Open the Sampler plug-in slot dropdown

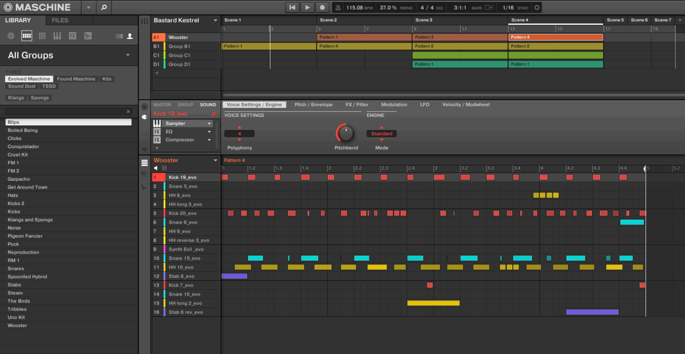coord(209,124)
